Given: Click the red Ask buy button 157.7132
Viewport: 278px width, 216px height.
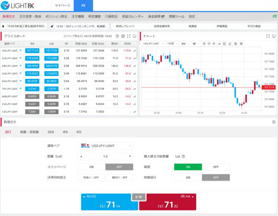Looking at the screenshot, I should coord(167,202).
